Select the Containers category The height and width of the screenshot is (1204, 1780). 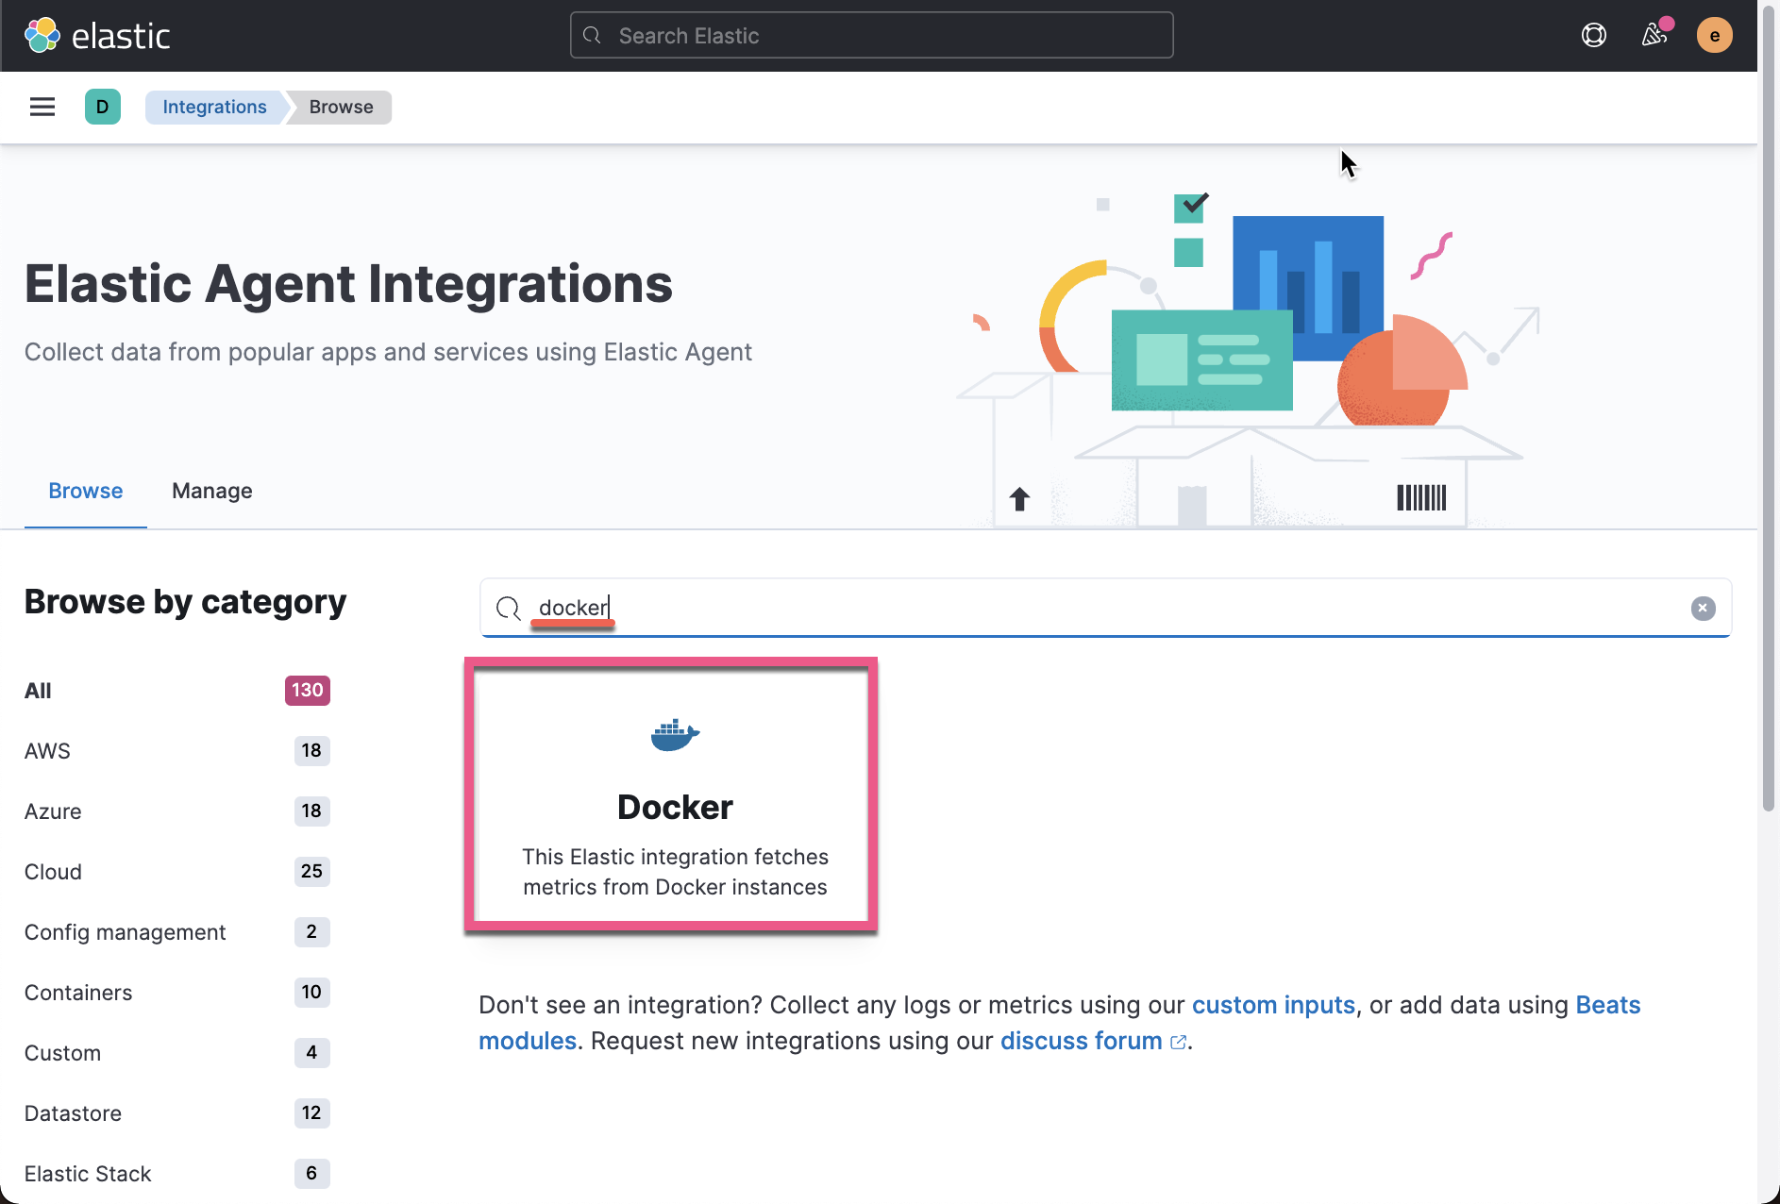pyautogui.click(x=78, y=993)
